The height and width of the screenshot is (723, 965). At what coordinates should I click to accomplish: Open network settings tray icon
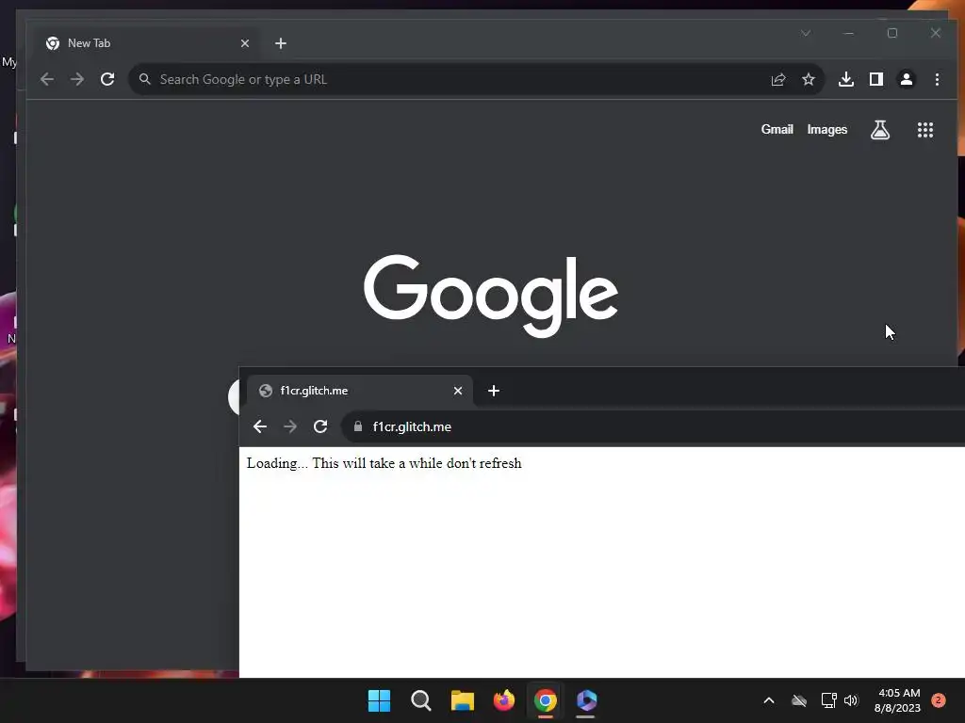(x=828, y=700)
